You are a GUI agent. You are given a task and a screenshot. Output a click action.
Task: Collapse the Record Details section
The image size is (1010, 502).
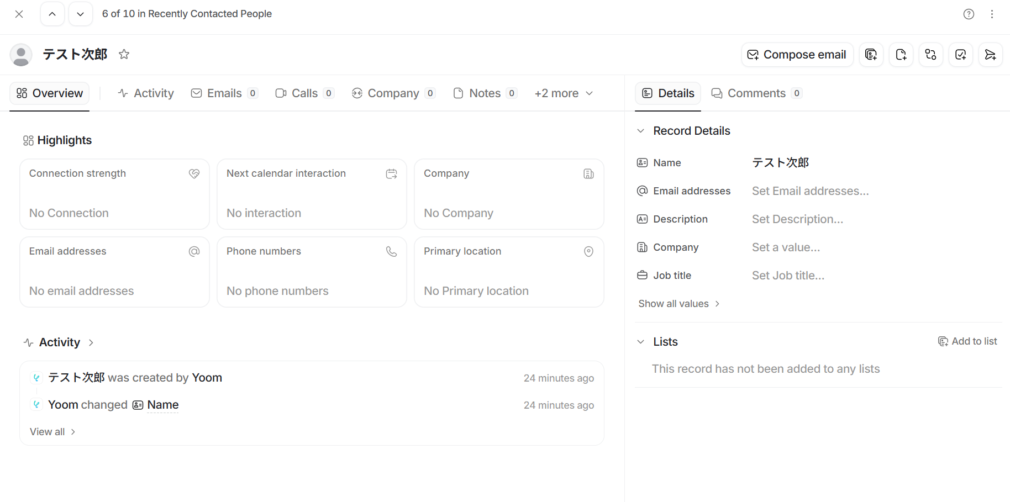(641, 131)
